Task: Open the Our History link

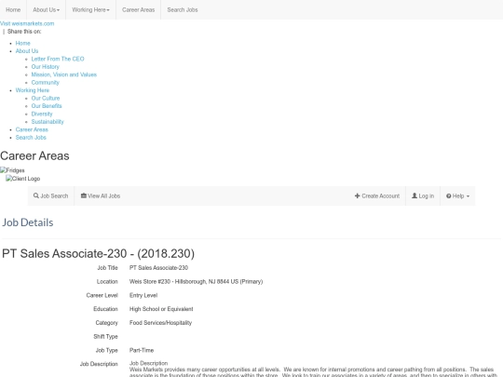Action: [x=46, y=67]
